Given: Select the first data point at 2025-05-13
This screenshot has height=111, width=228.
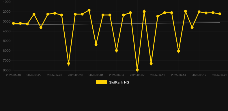Looking at the screenshot, I should pos(13,23).
